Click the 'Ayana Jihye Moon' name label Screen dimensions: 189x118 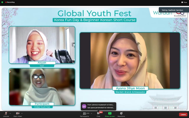(130, 88)
